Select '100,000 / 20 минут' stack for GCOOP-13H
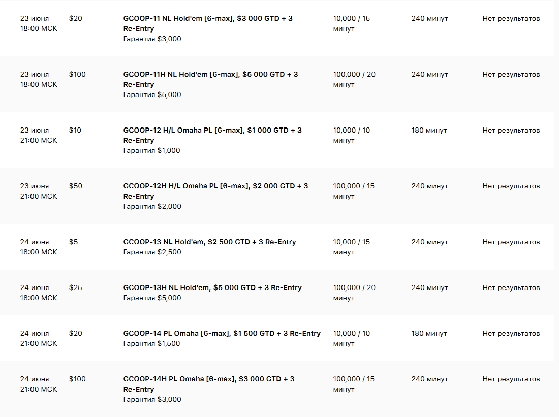Viewport: 559px width, 417px height. pyautogui.click(x=354, y=293)
